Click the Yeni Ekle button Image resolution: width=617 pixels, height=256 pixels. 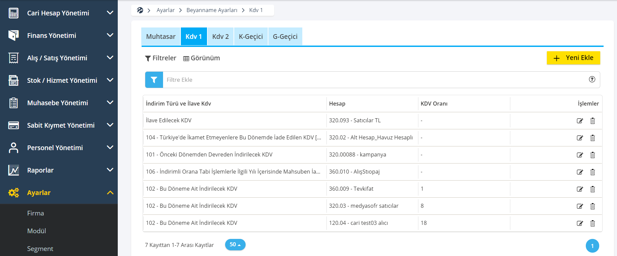pos(573,58)
